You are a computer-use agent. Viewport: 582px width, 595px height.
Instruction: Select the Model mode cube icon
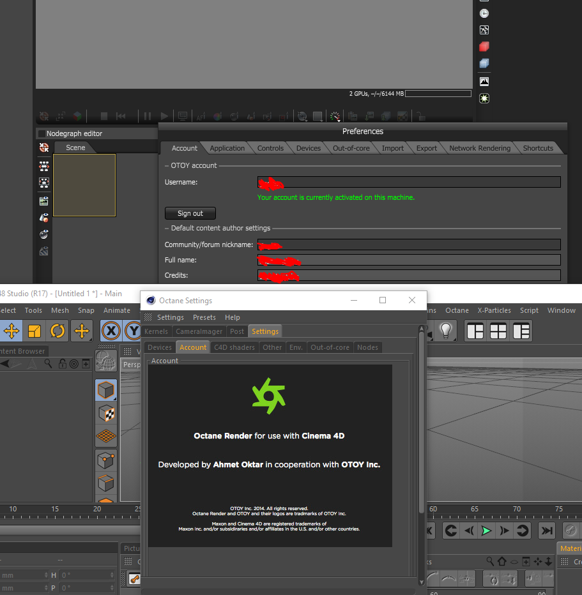(x=106, y=390)
